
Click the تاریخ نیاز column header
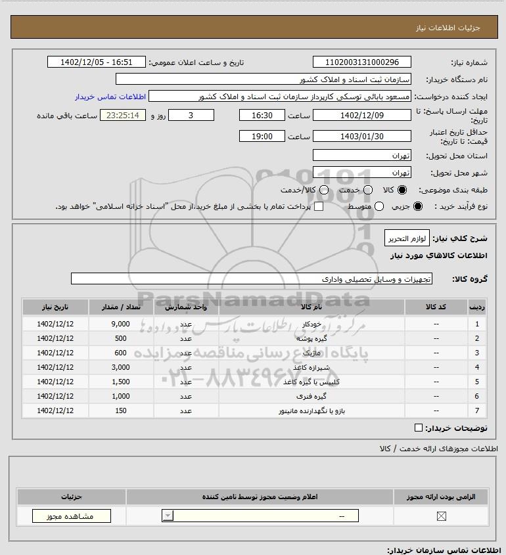point(55,307)
